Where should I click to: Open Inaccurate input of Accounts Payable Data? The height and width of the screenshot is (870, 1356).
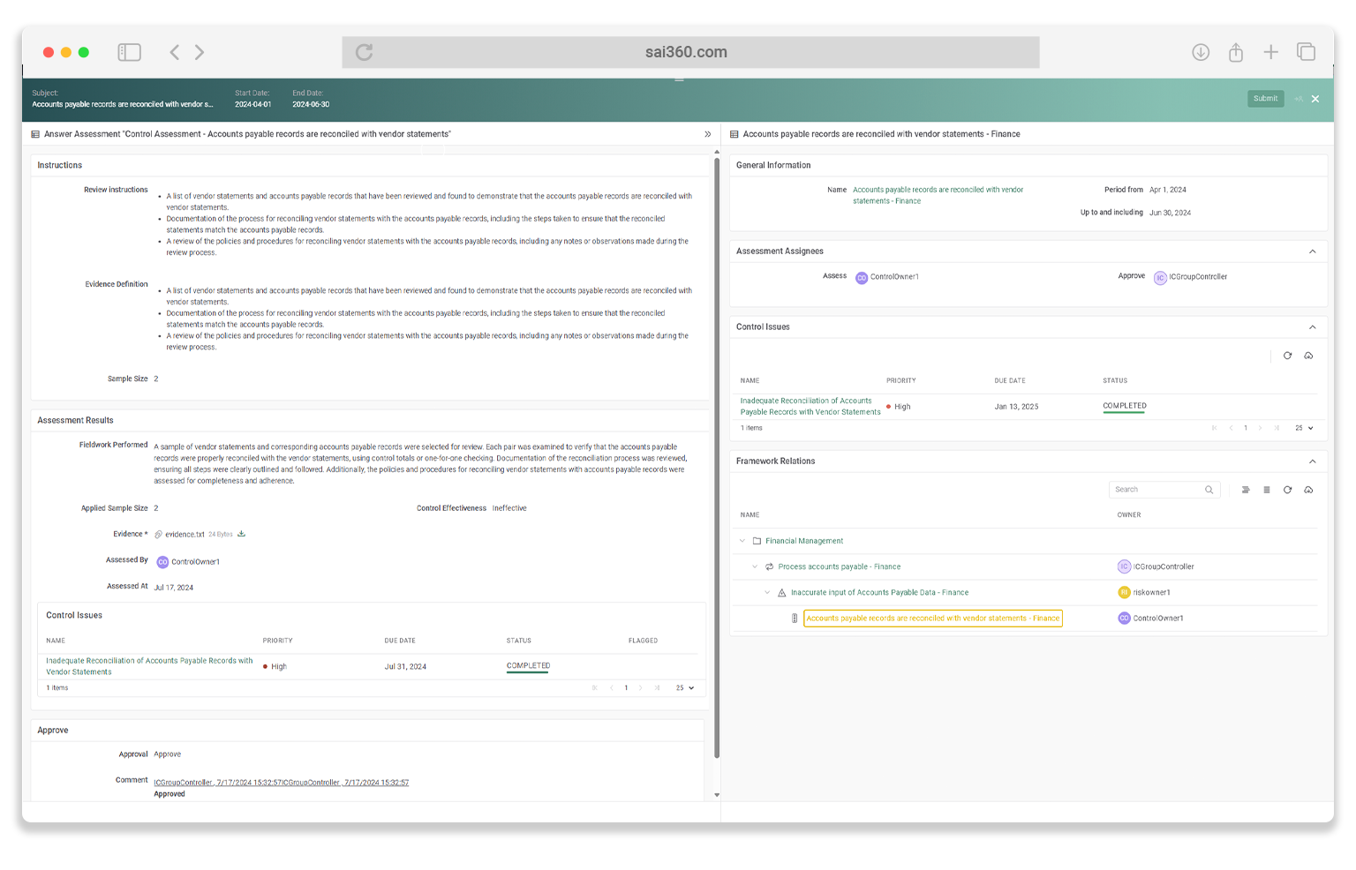[x=879, y=593]
